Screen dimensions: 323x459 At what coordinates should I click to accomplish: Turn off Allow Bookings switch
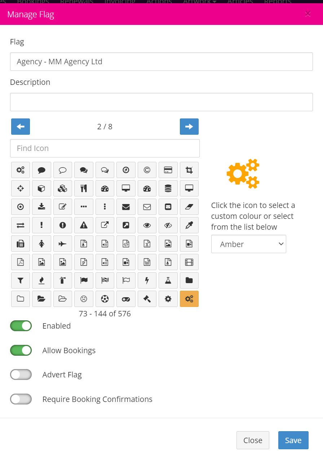coord(21,350)
